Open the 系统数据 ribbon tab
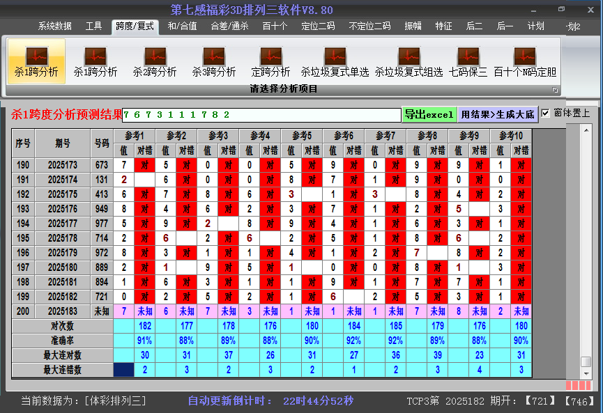This screenshot has height=413, width=603. coord(55,26)
